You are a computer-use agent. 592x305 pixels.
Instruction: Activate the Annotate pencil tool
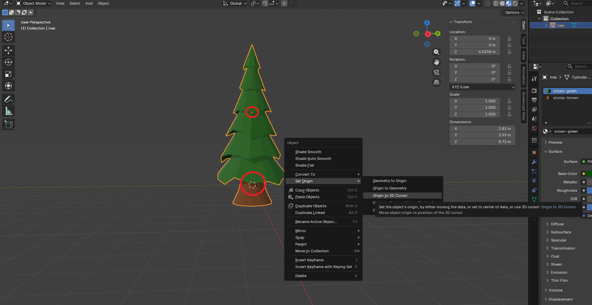8,99
